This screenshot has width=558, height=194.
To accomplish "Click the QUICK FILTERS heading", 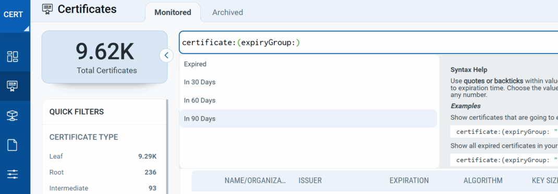I will 77,112.
